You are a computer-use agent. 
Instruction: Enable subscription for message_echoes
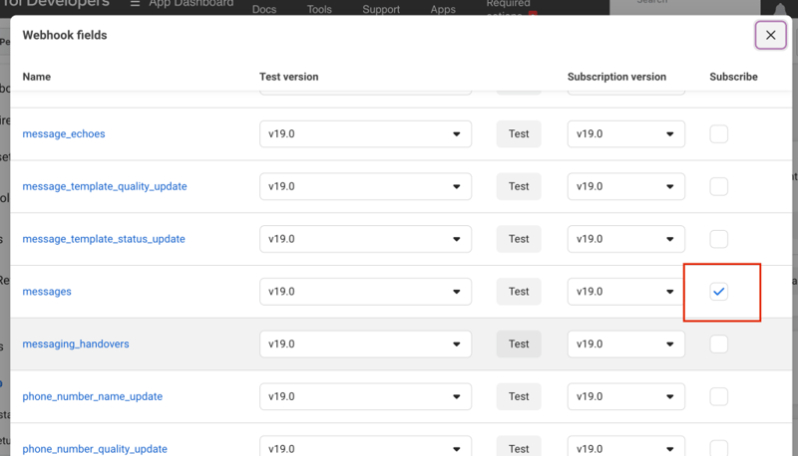pyautogui.click(x=718, y=134)
